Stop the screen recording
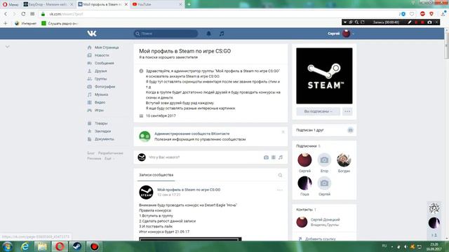449x252 pixels. point(422,22)
